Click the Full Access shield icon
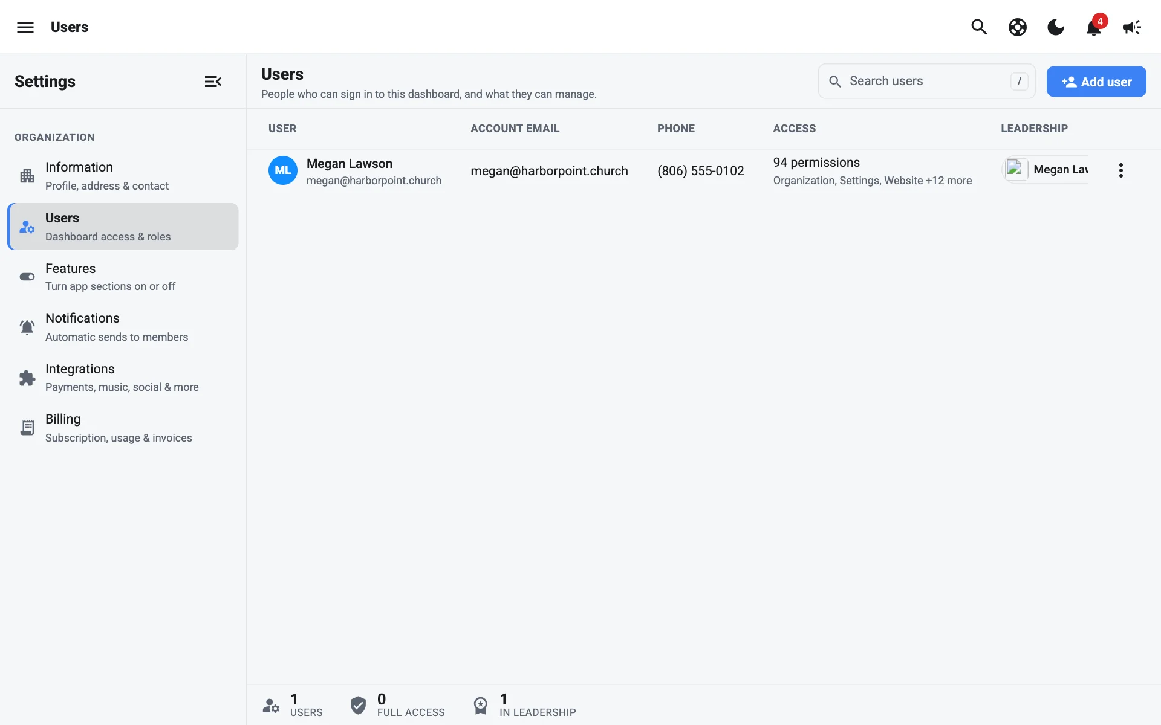Viewport: 1161px width, 725px height. pyautogui.click(x=358, y=705)
